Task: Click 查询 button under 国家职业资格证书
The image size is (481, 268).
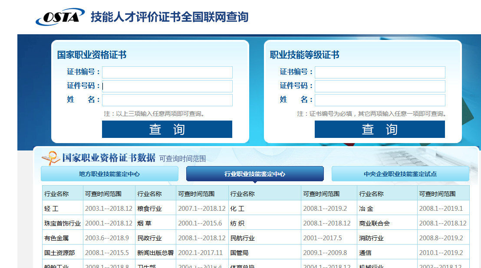Action: pos(167,129)
